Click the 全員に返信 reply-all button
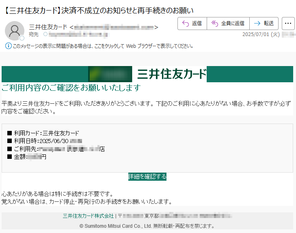Viewport: 296px width, 233px height. [x=228, y=24]
